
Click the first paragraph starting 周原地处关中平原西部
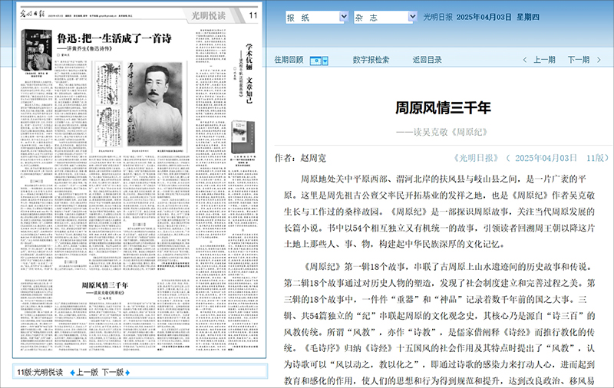pyautogui.click(x=439, y=212)
